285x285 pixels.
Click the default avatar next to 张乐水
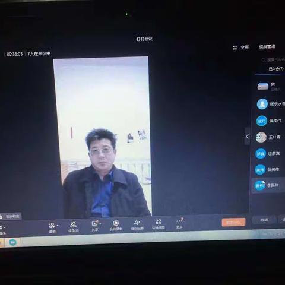pyautogui.click(x=262, y=104)
